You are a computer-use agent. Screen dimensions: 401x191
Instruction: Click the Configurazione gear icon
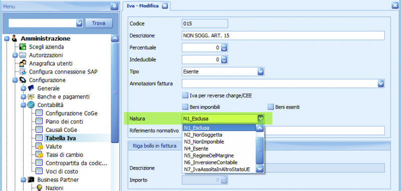23,80
